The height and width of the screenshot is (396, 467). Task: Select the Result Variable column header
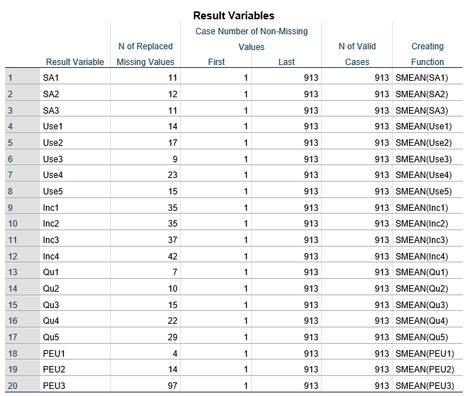pos(75,62)
